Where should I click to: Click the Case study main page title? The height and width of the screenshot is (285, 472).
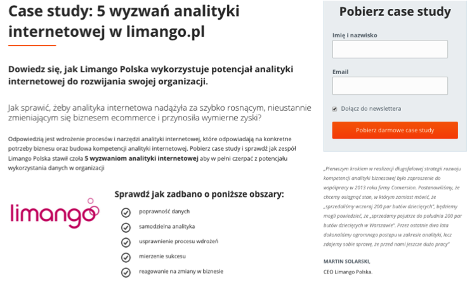[124, 22]
